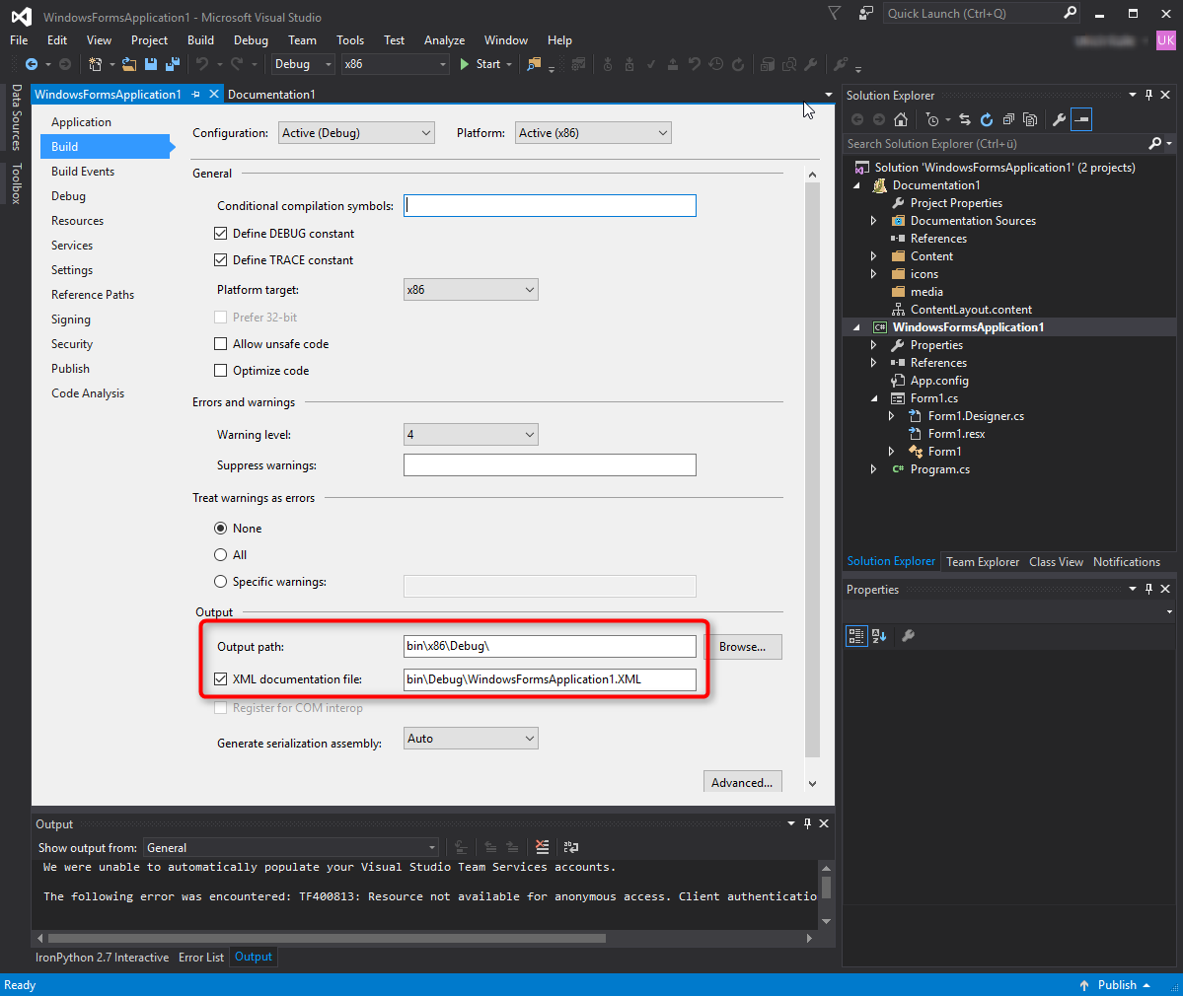Click the Solution Explorer search magnifier icon
The height and width of the screenshot is (996, 1183).
(x=1154, y=143)
